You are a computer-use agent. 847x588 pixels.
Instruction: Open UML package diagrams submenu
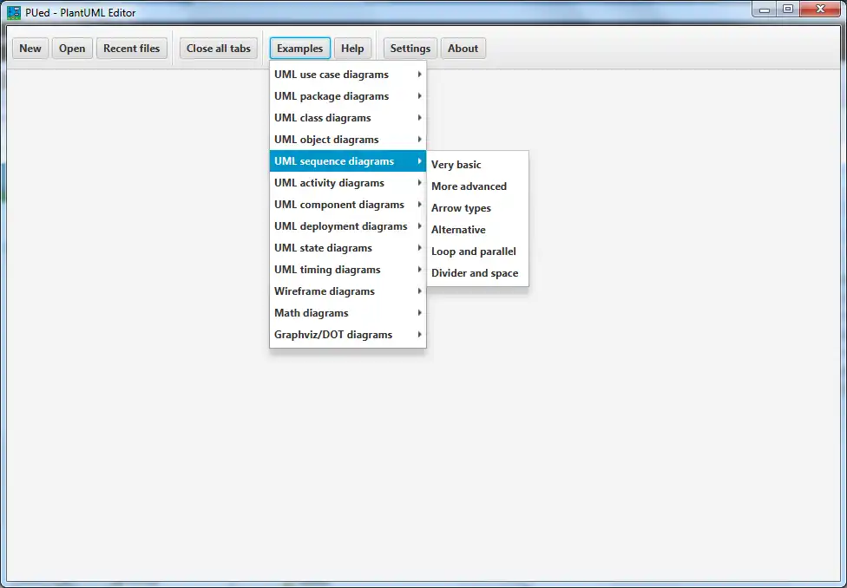pyautogui.click(x=348, y=96)
